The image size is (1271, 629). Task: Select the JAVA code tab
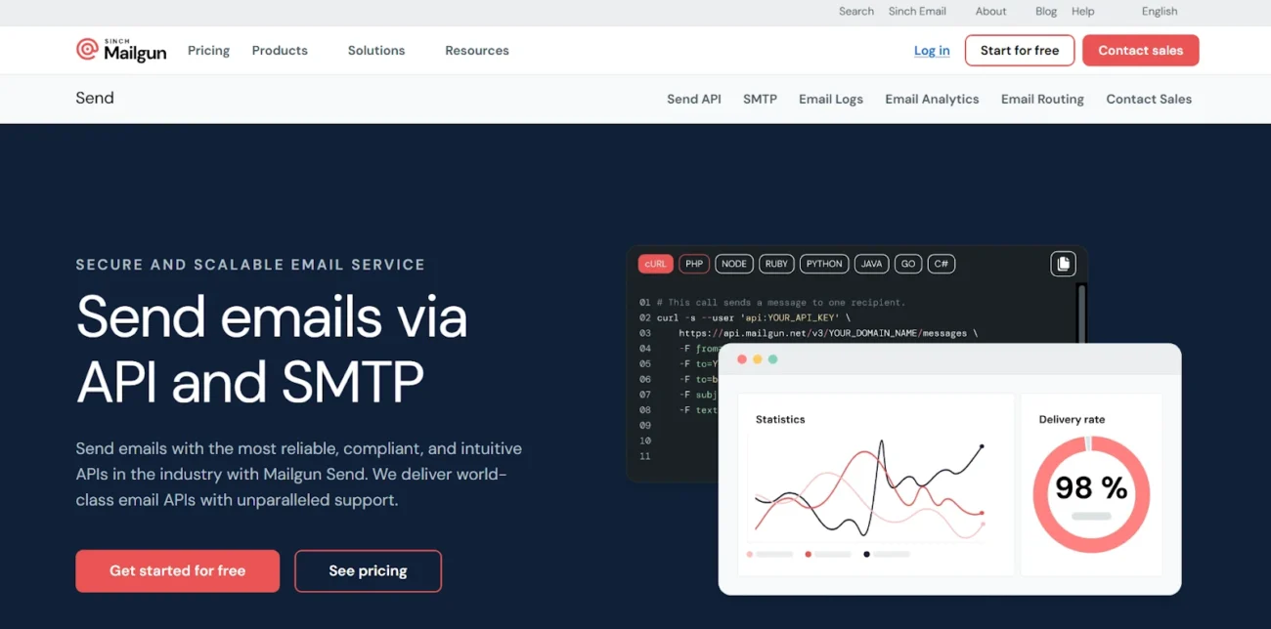coord(871,264)
